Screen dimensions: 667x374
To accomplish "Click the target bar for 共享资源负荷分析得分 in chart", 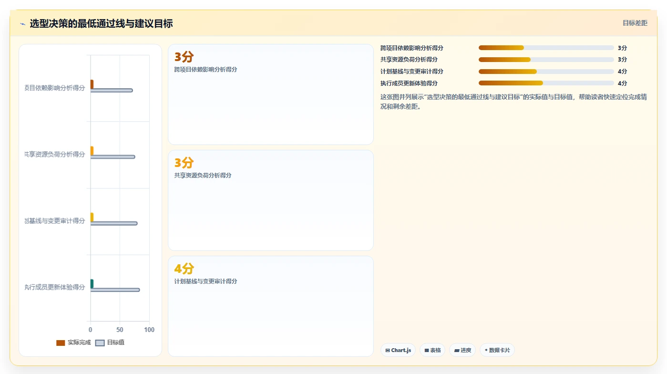I will 113,157.
